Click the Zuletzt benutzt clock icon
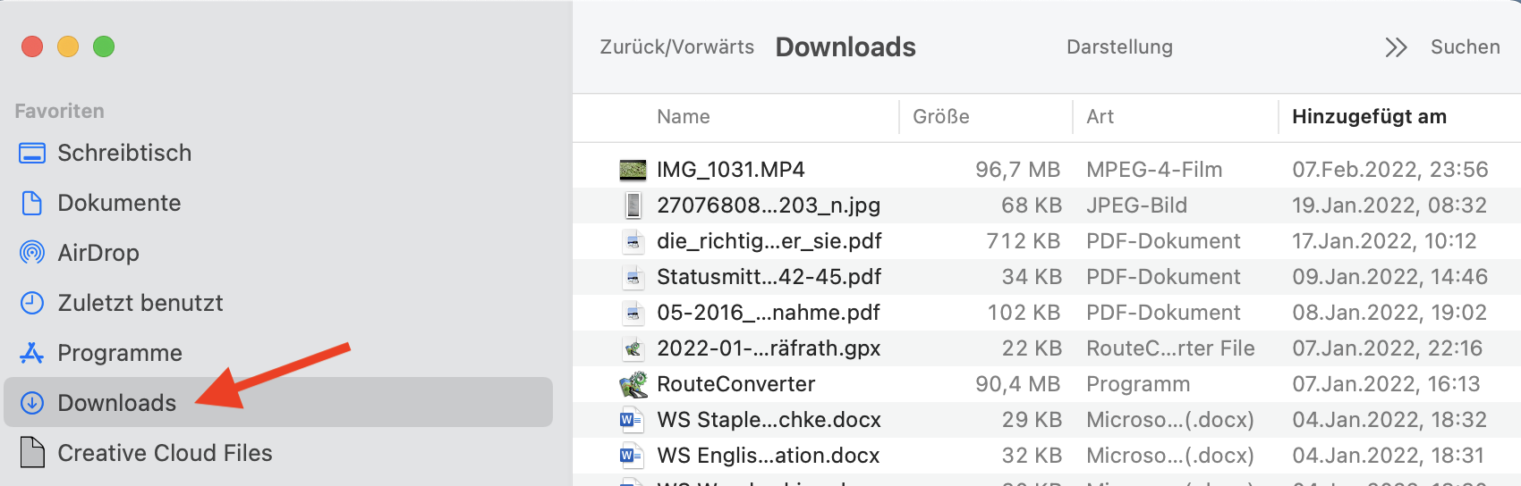The image size is (1521, 486). (32, 304)
